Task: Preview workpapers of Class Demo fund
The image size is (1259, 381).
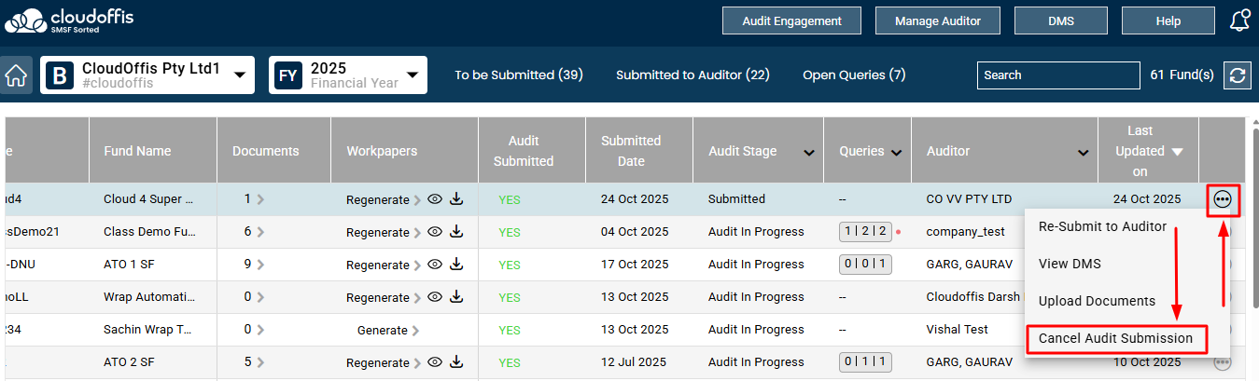Action: coord(434,232)
